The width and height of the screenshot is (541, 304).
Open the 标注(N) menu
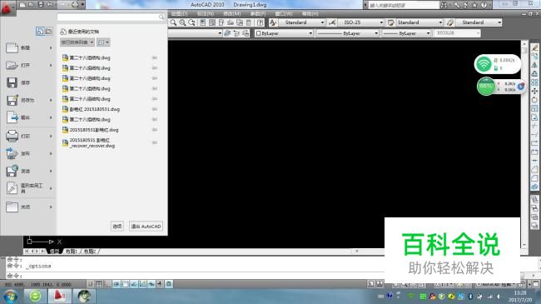206,14
